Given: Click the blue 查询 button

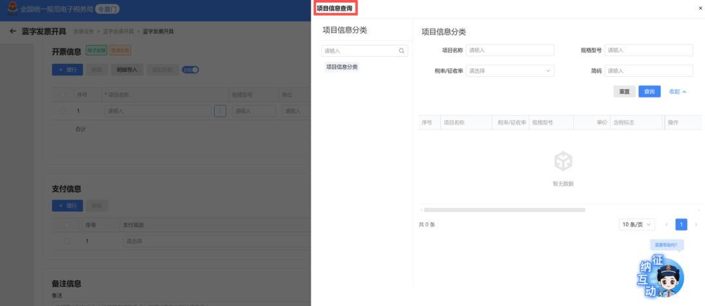Looking at the screenshot, I should [x=649, y=92].
